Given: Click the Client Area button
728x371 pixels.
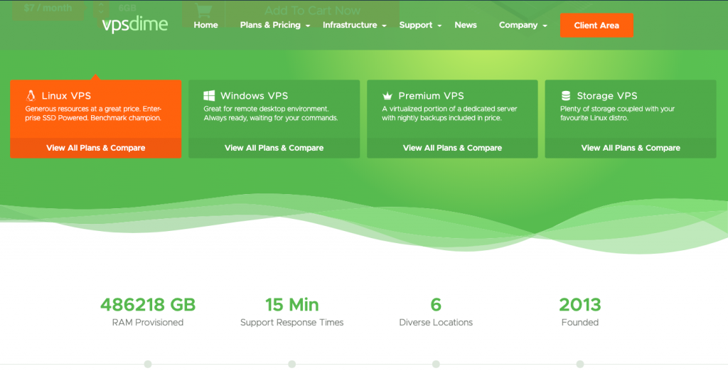Looking at the screenshot, I should click(x=596, y=26).
